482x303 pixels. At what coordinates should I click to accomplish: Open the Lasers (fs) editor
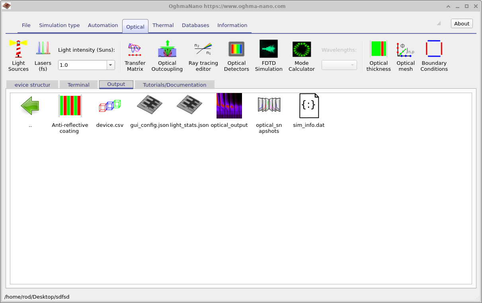coord(43,56)
